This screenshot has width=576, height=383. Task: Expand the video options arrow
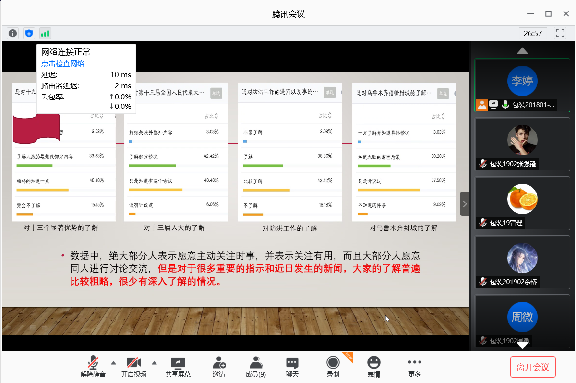pyautogui.click(x=155, y=362)
